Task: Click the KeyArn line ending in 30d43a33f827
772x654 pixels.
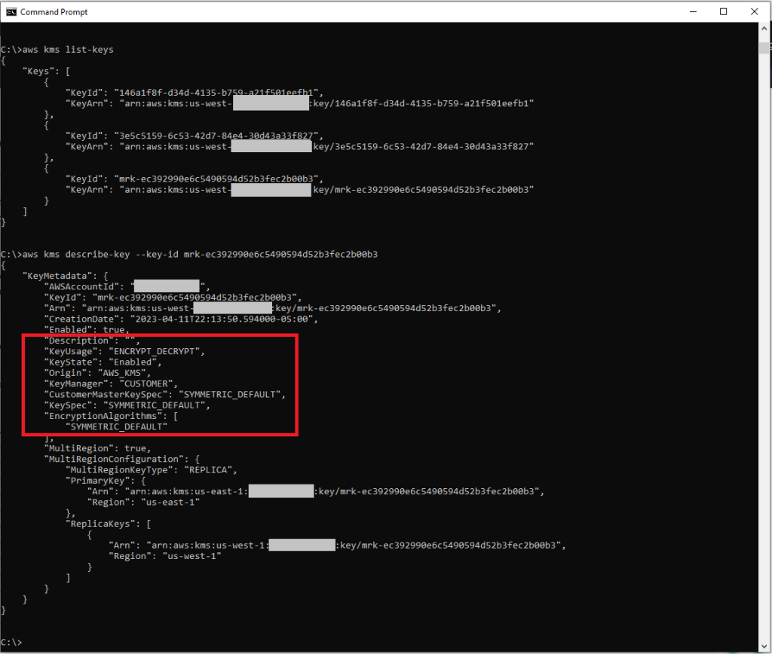Action: tap(300, 147)
